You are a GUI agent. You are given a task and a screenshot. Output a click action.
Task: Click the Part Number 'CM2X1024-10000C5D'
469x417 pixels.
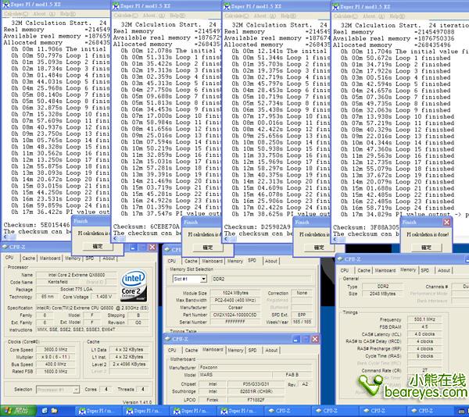click(235, 315)
